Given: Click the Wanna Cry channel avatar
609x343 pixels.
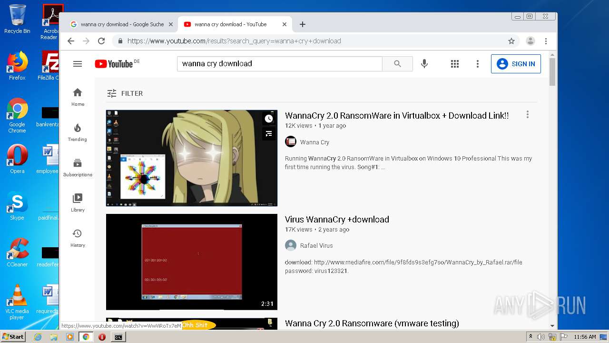Looking at the screenshot, I should [291, 141].
